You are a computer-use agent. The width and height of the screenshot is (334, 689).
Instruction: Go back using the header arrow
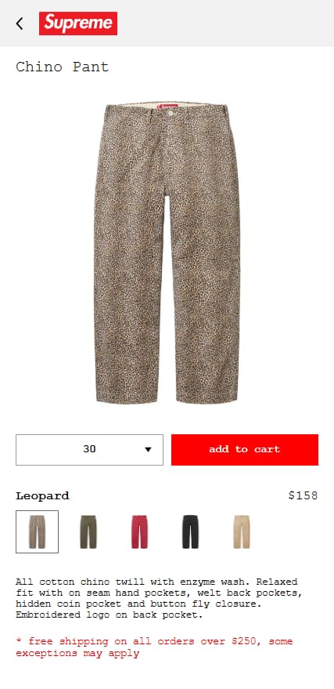click(x=20, y=24)
